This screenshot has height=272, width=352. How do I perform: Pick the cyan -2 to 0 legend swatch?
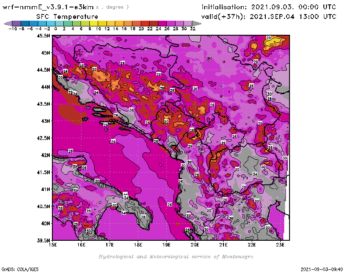(51, 23)
